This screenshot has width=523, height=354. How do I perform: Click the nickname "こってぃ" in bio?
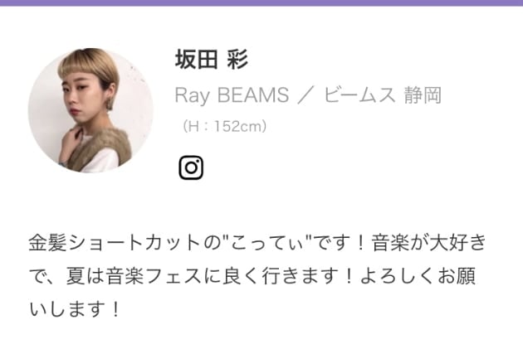pos(266,242)
